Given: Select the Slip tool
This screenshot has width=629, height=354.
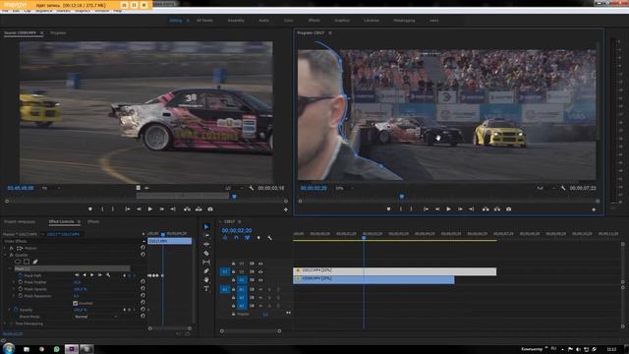Looking at the screenshot, I should click(206, 263).
